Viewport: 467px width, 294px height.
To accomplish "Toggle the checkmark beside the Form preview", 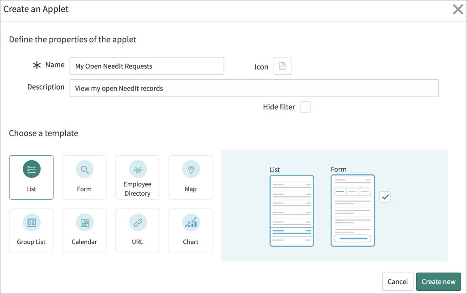I will [385, 197].
